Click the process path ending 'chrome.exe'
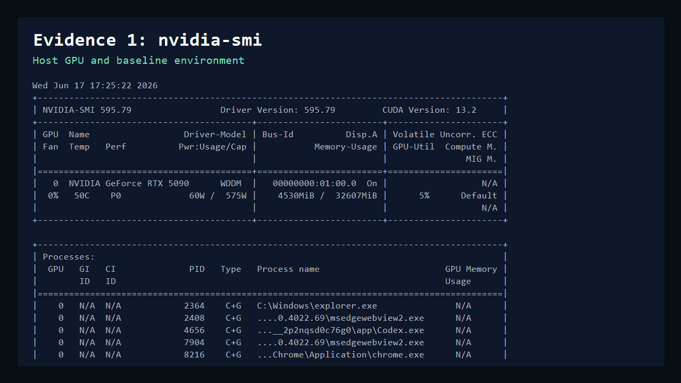The image size is (681, 383). [340, 355]
